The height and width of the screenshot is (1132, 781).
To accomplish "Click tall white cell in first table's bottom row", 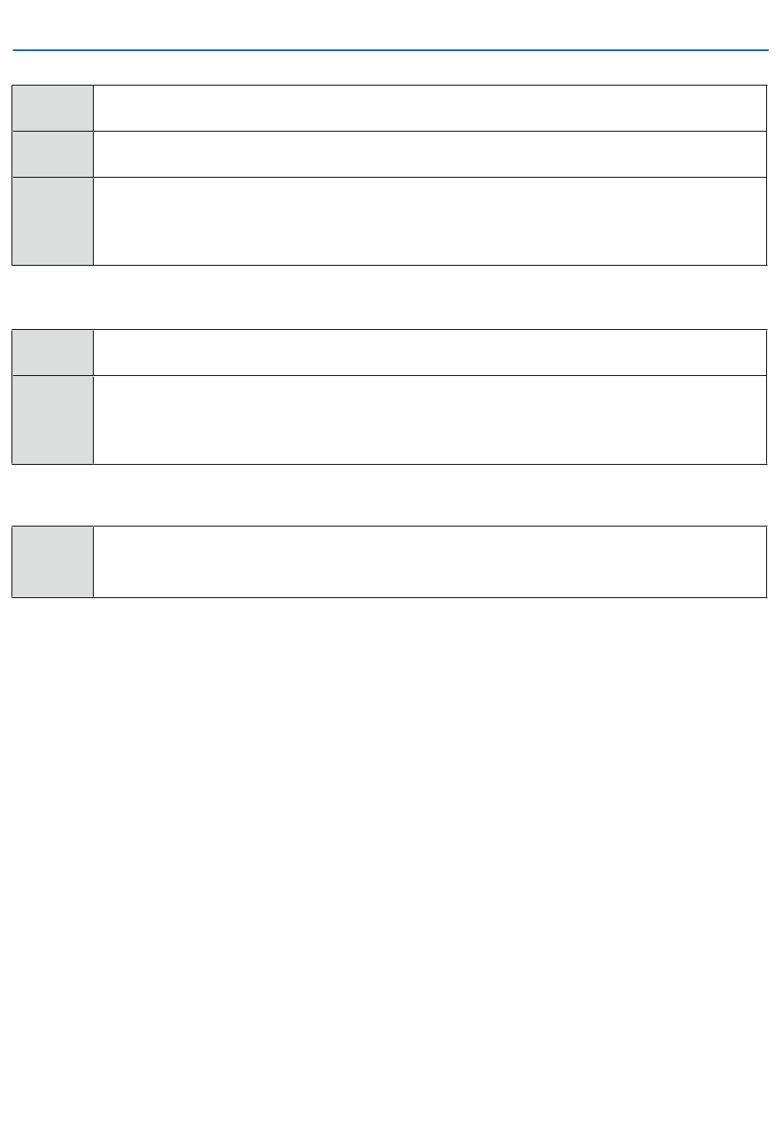I will click(429, 220).
